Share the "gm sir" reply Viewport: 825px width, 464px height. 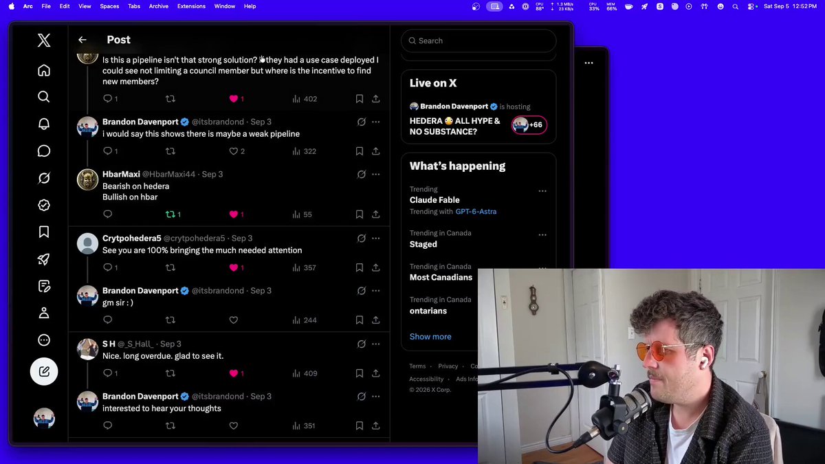click(x=375, y=320)
